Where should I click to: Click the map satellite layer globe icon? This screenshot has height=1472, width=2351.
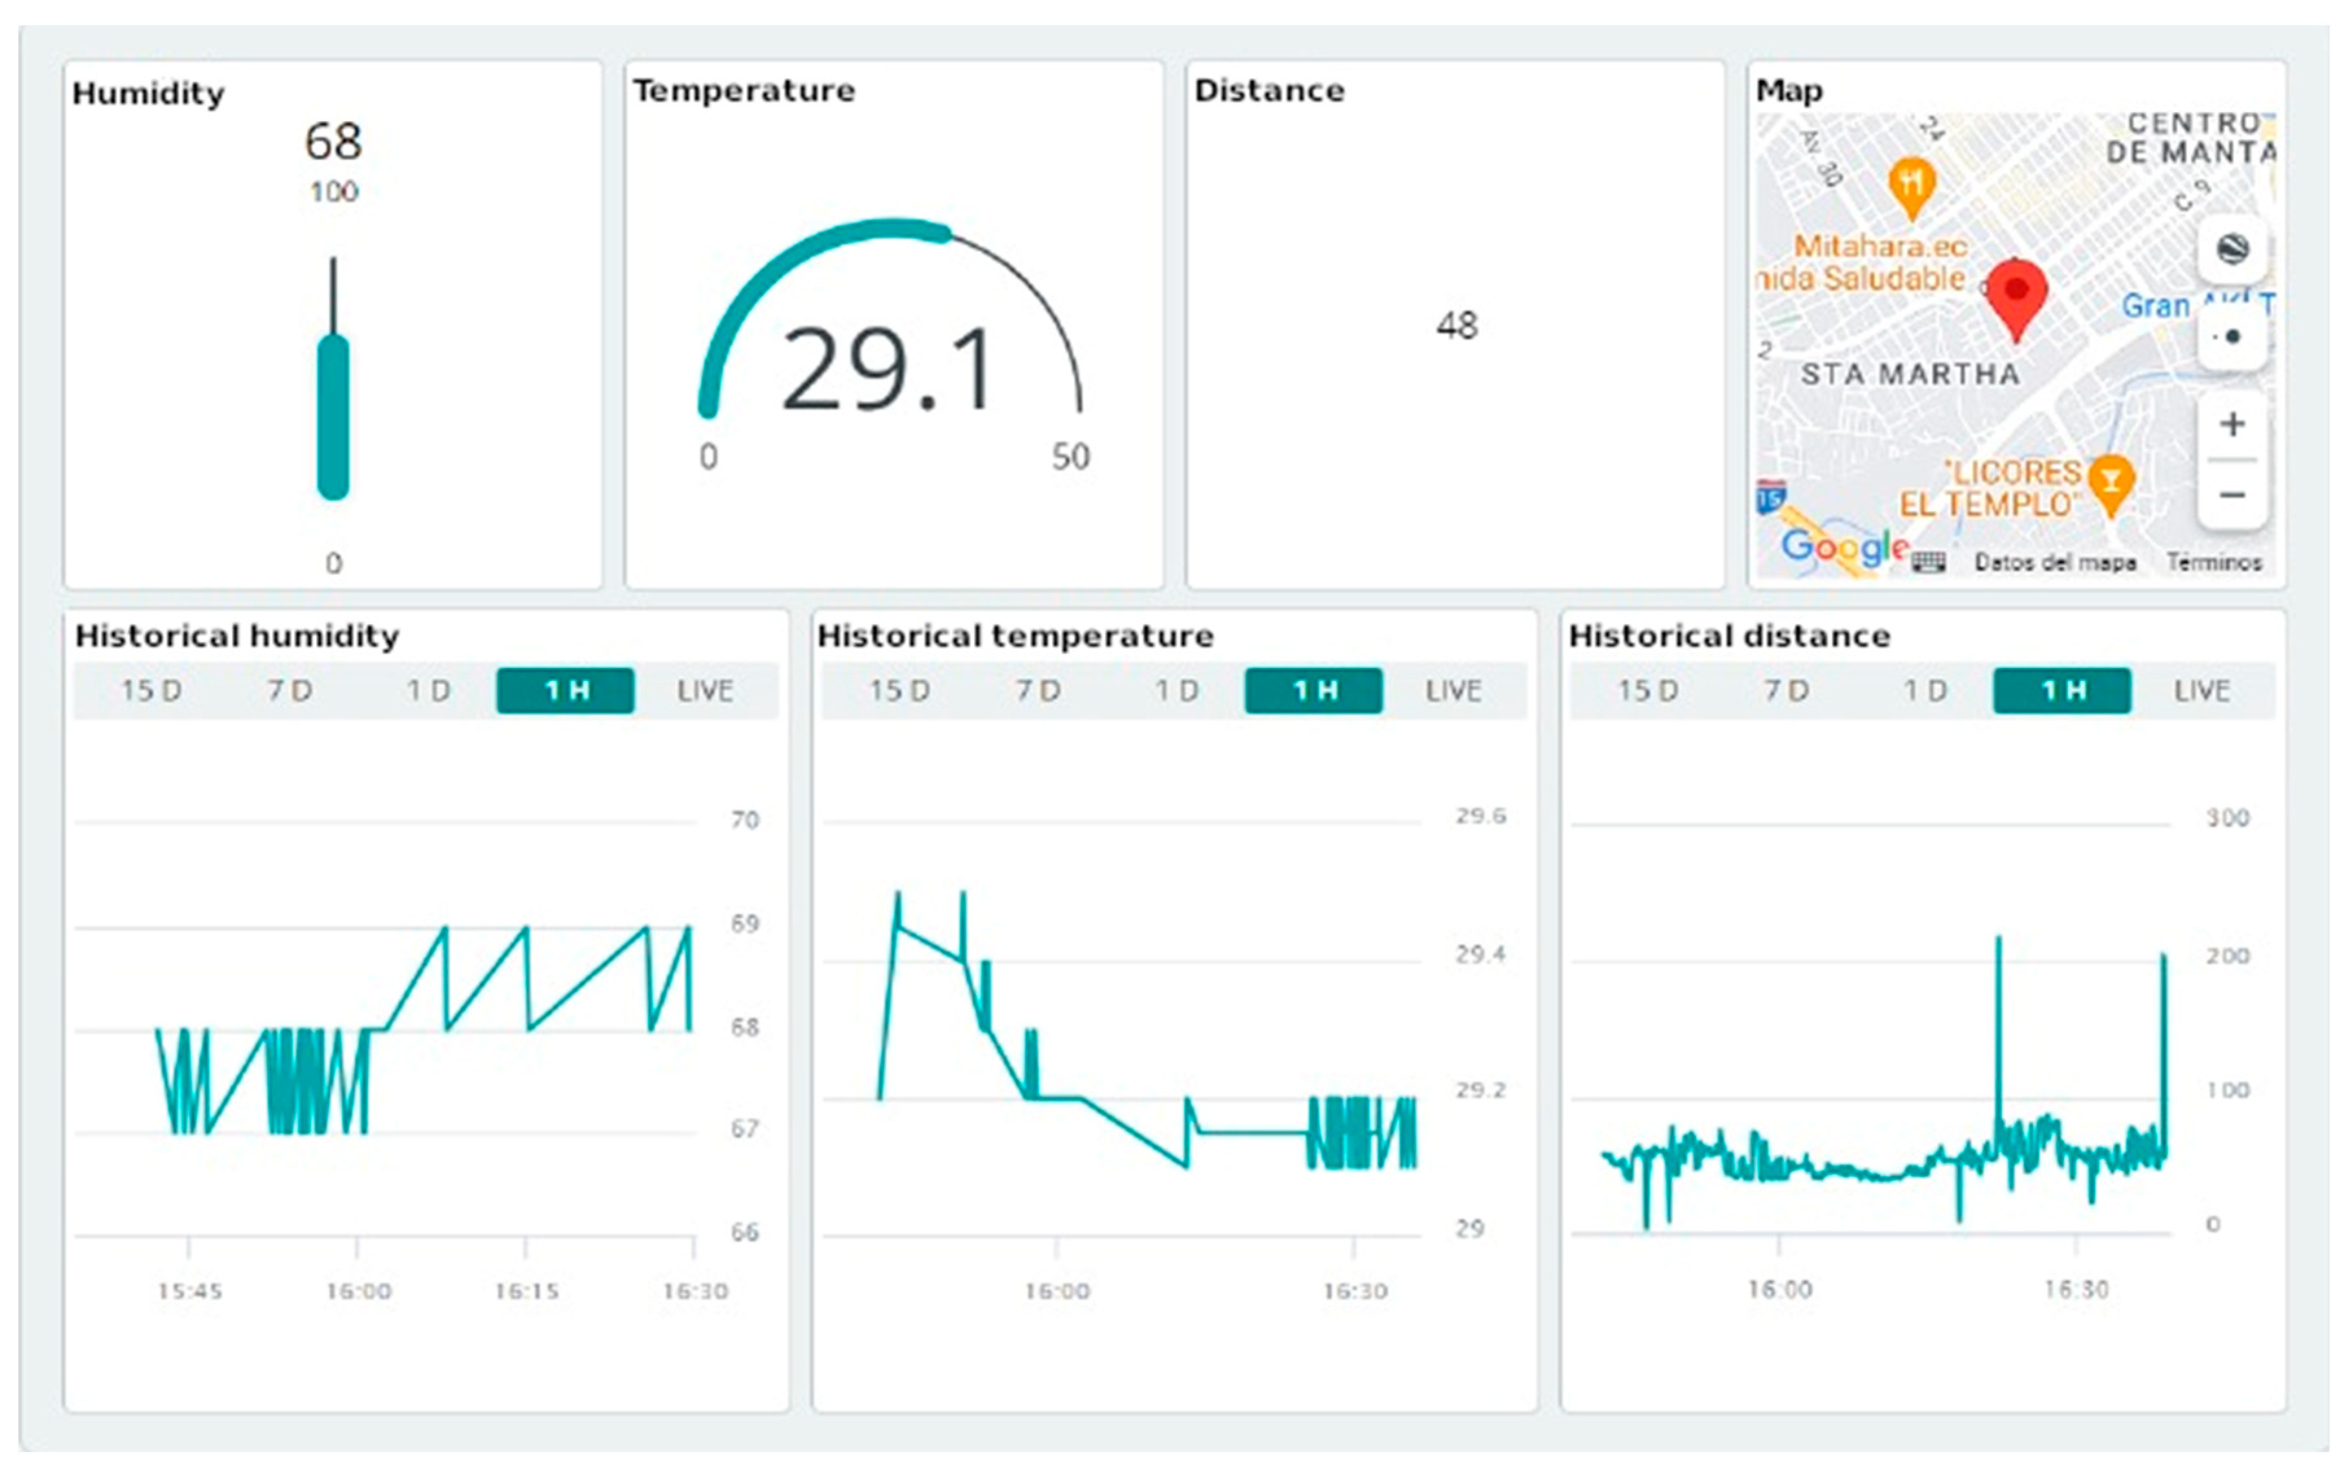tap(2232, 249)
